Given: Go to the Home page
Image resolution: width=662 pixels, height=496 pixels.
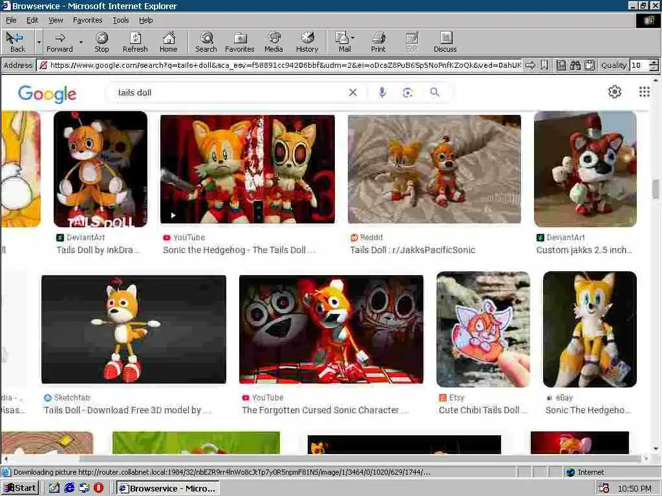Looking at the screenshot, I should [169, 42].
